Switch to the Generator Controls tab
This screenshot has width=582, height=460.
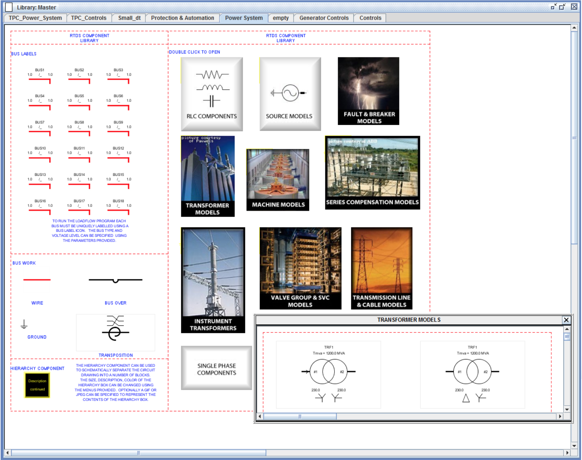click(x=324, y=18)
